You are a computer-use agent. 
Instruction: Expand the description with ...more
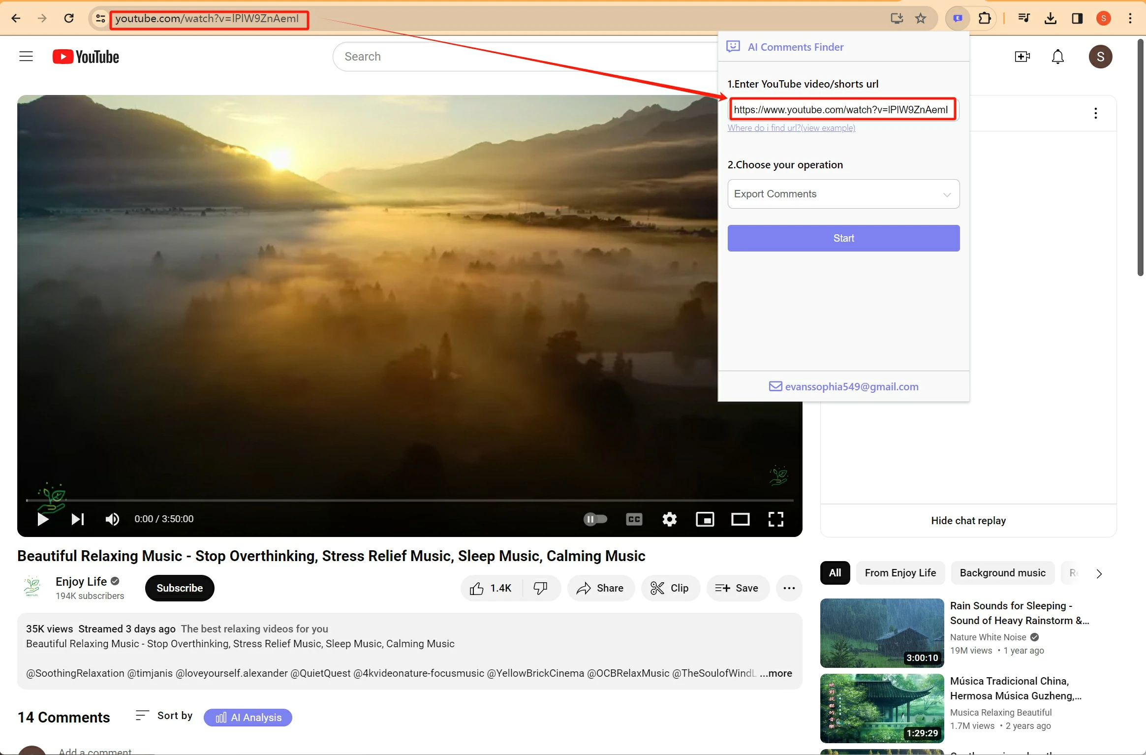pyautogui.click(x=776, y=673)
